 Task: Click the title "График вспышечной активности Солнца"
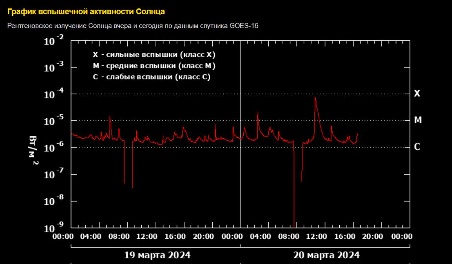tap(86, 12)
